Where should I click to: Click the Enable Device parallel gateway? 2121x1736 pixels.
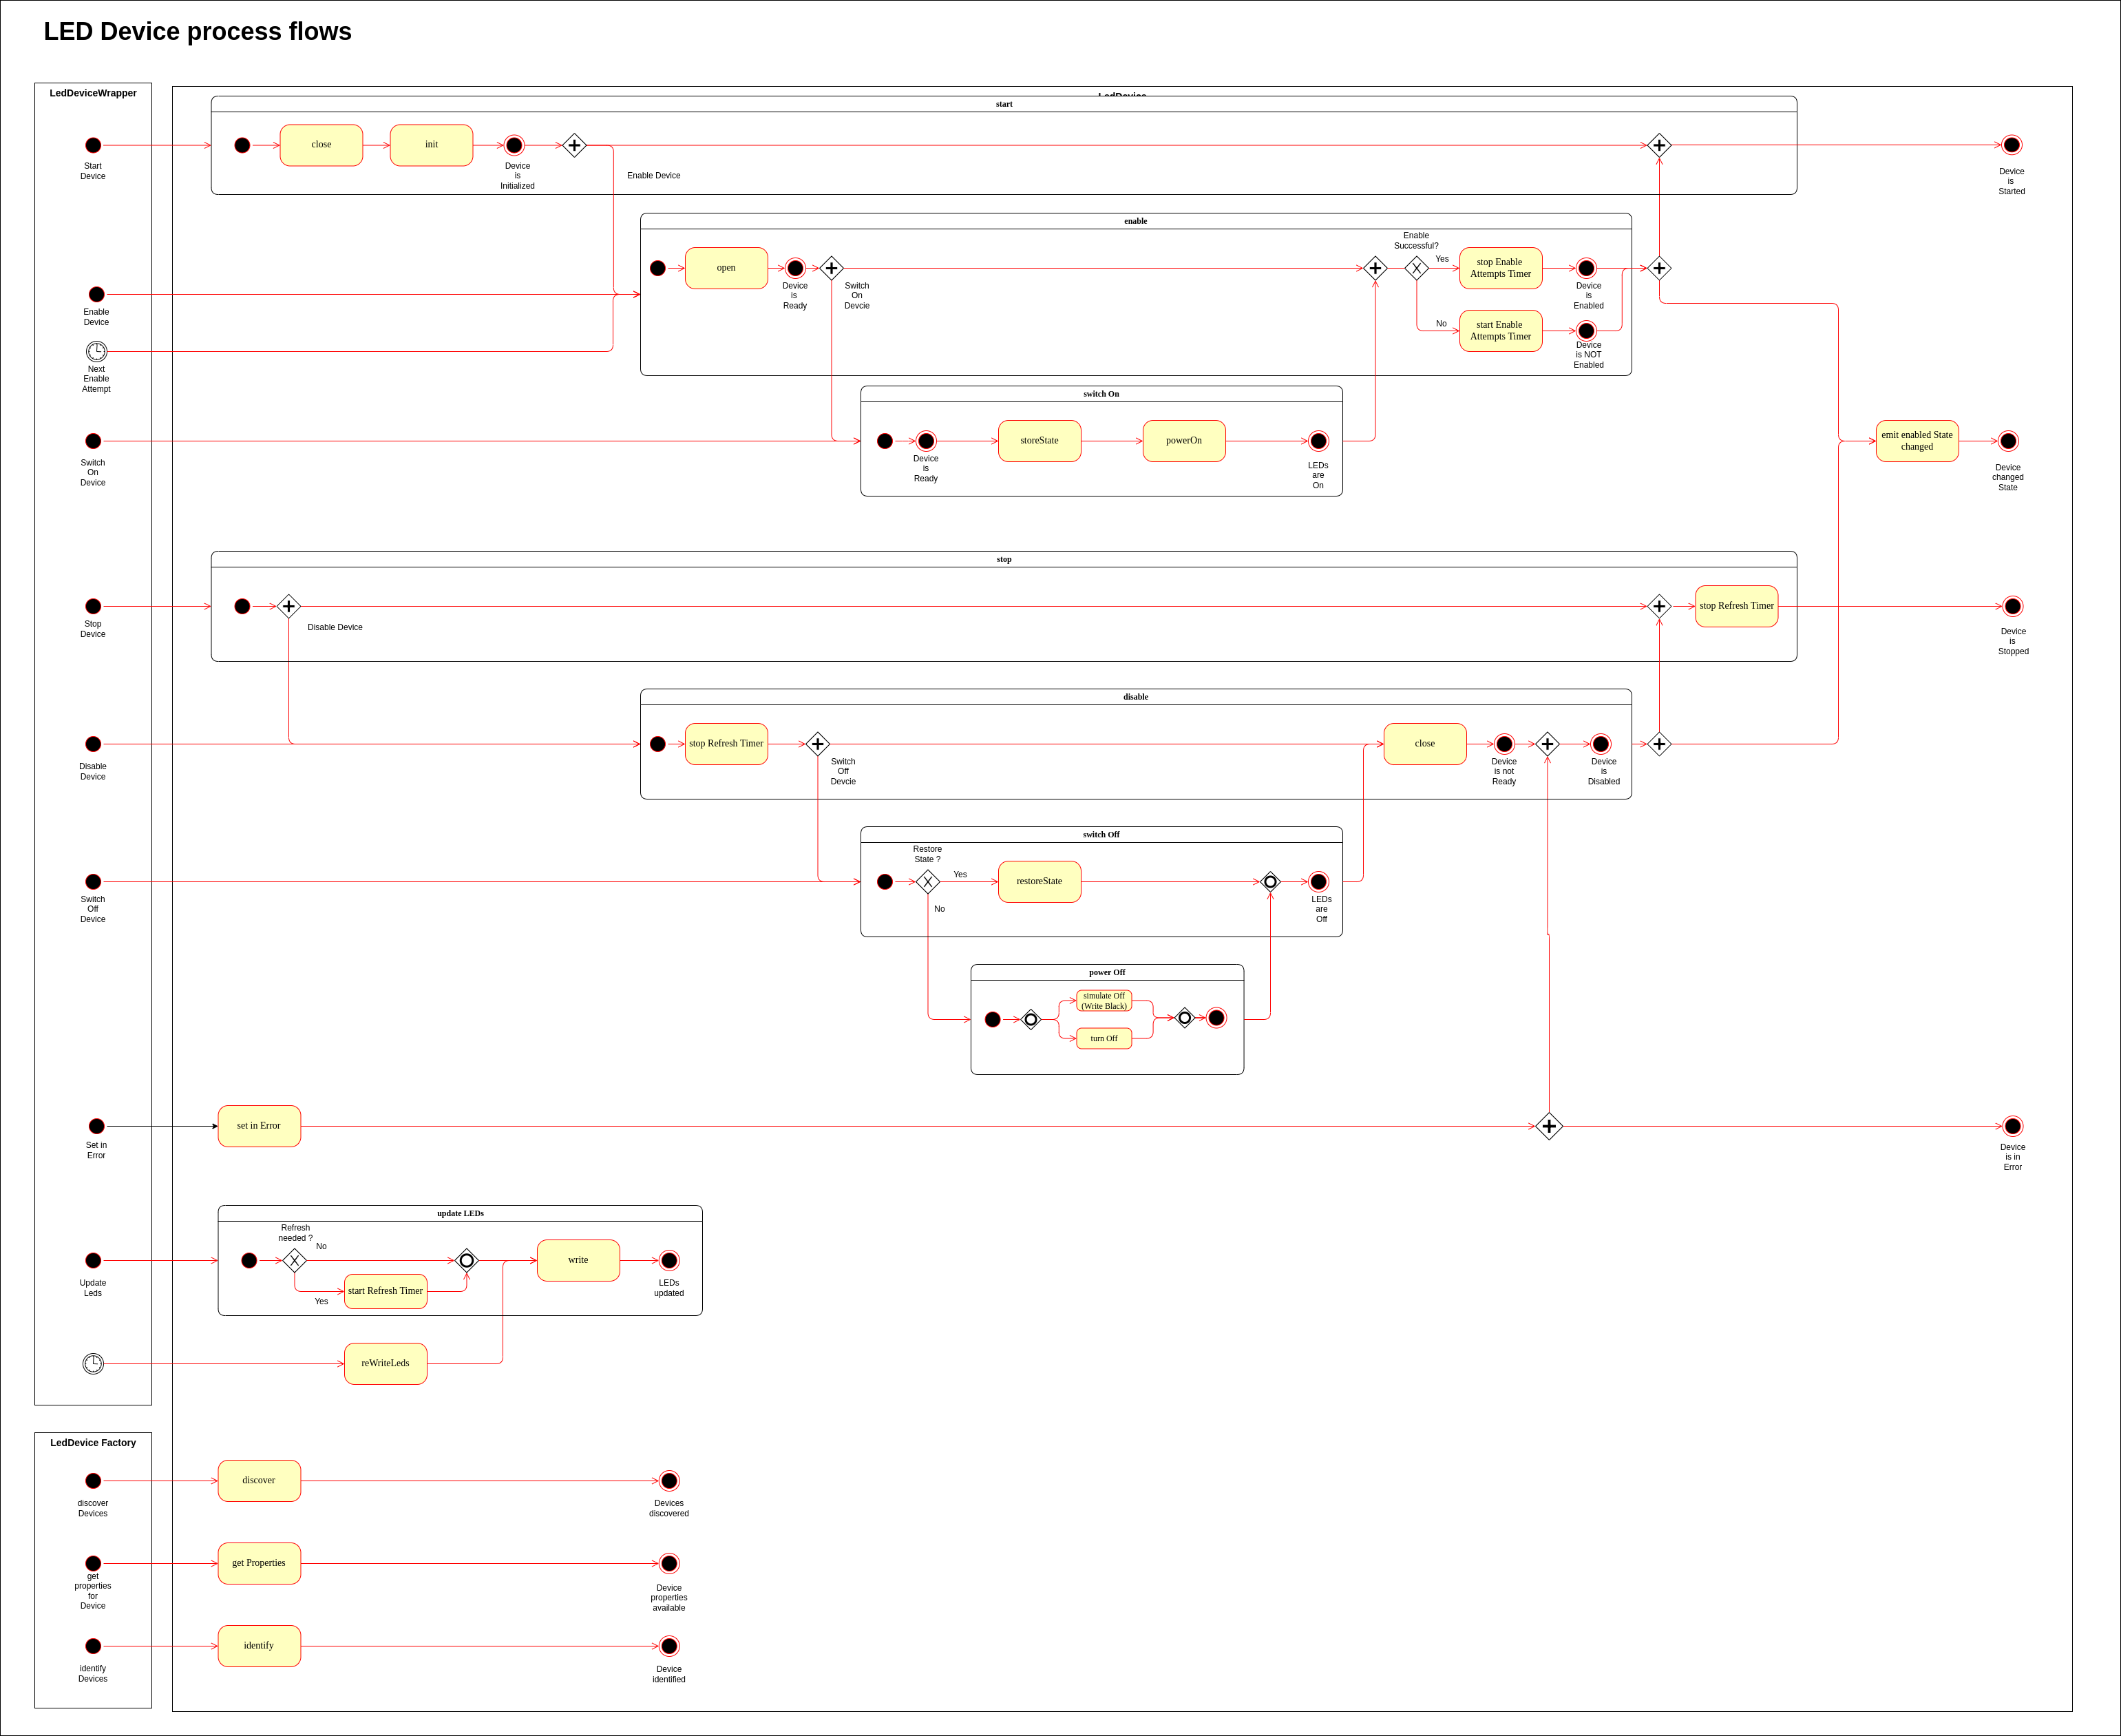(573, 145)
